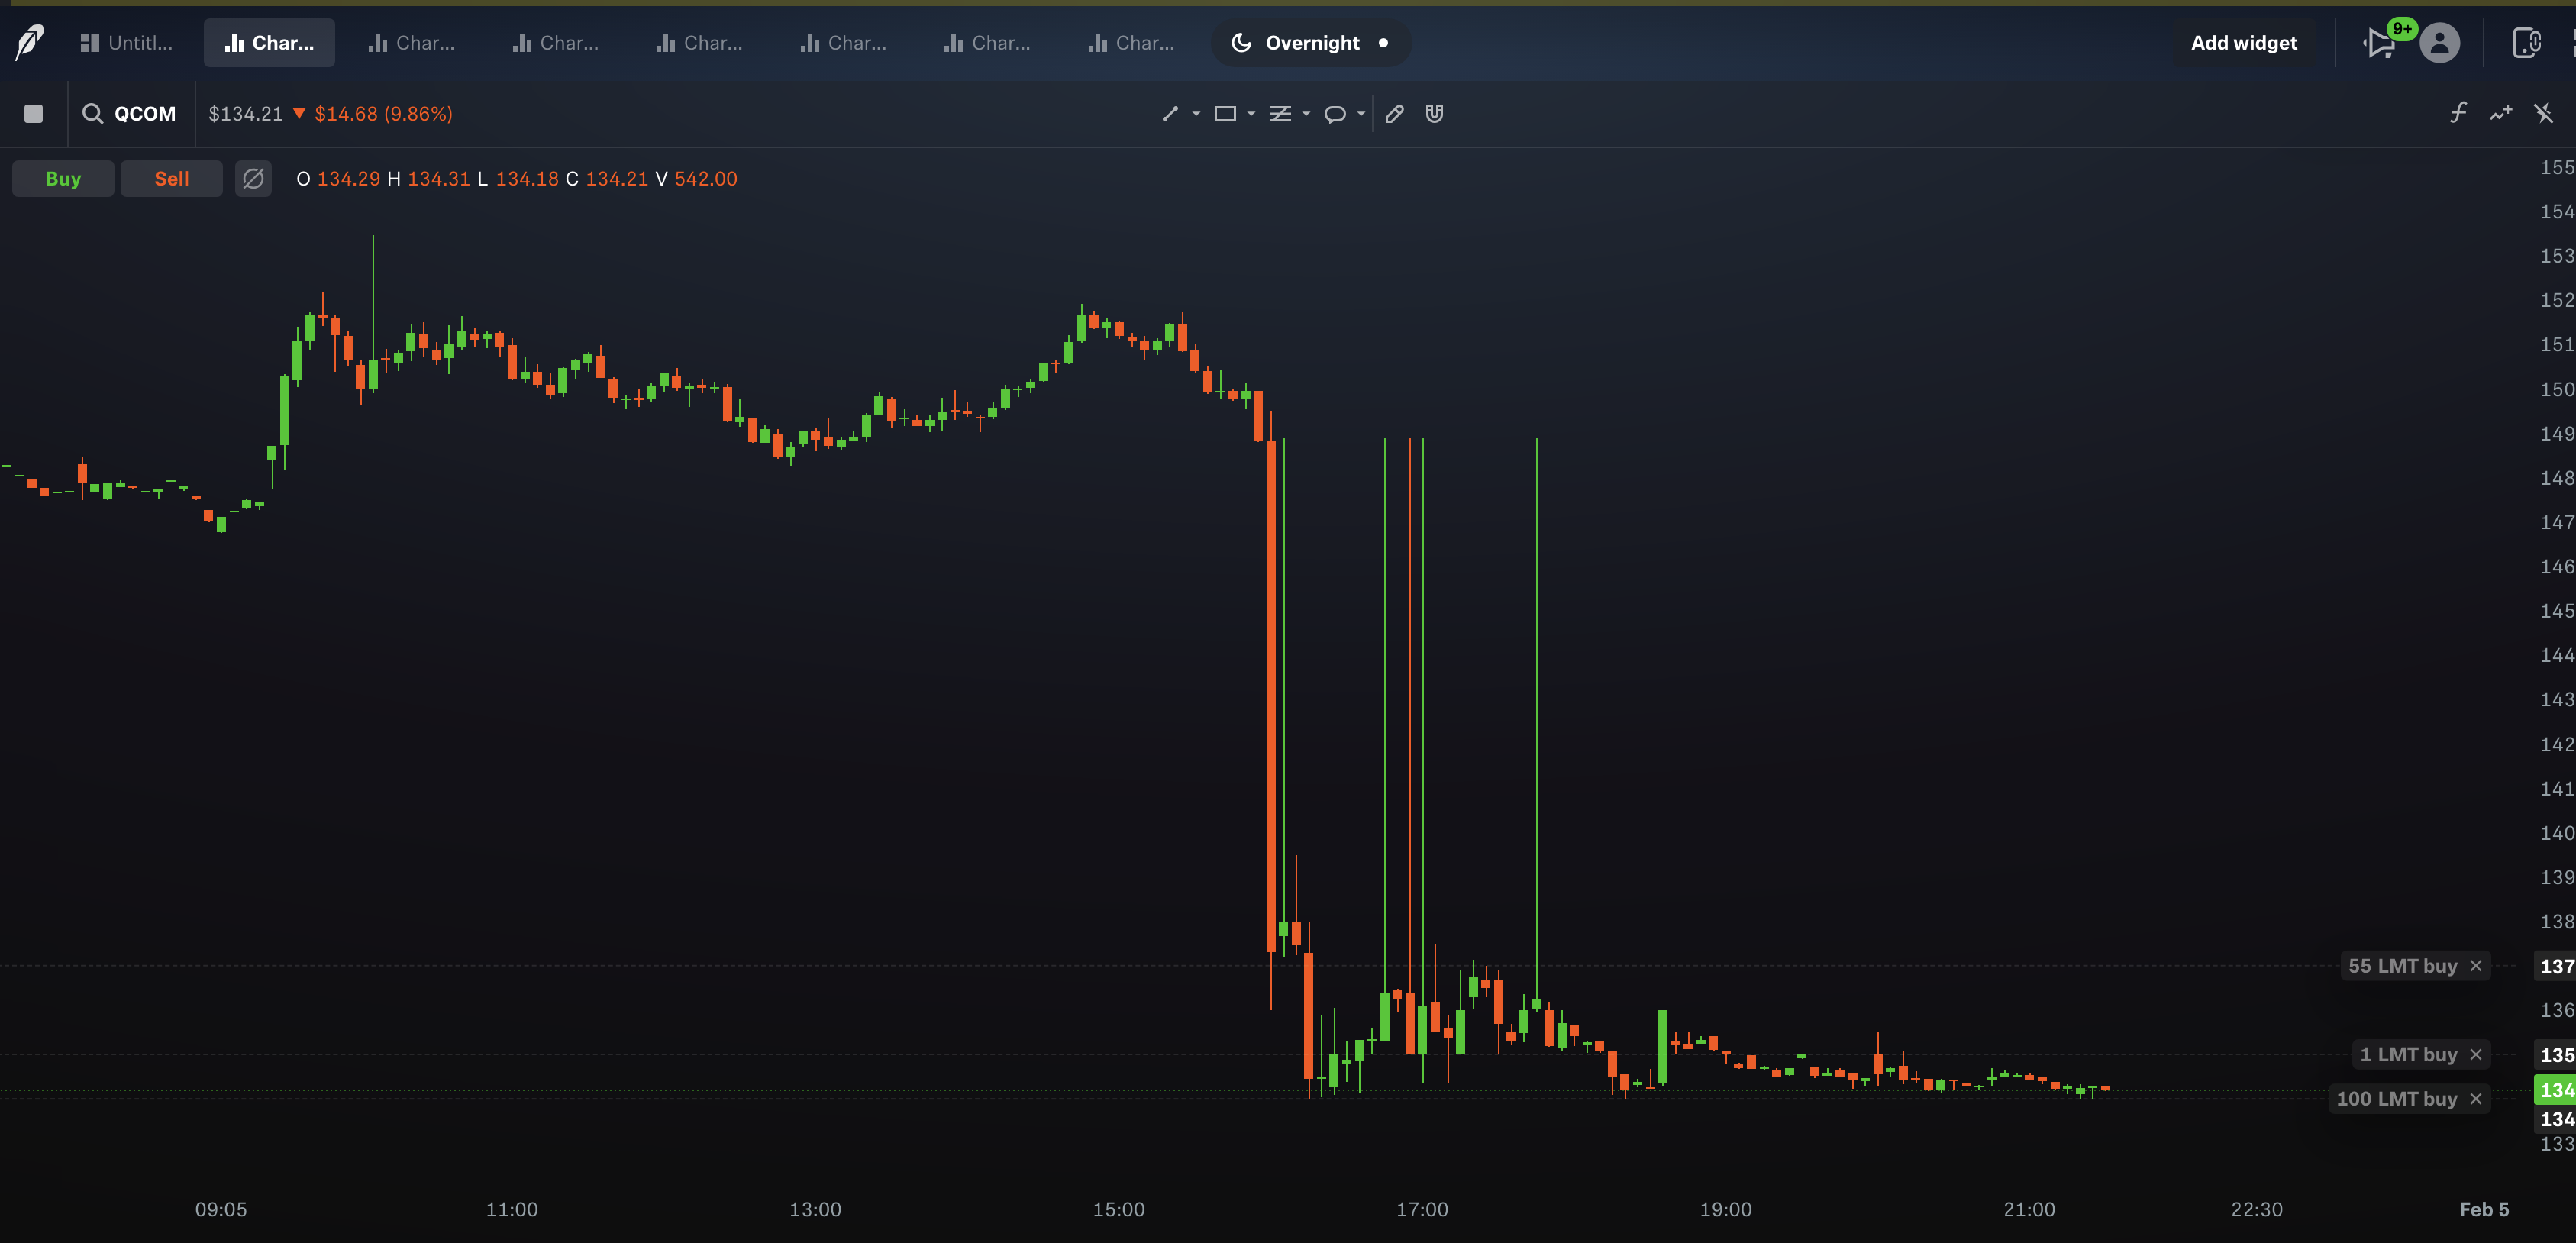Screen dimensions: 2576x1243
Task: Select the rectangle shape tool
Action: click(x=1224, y=114)
